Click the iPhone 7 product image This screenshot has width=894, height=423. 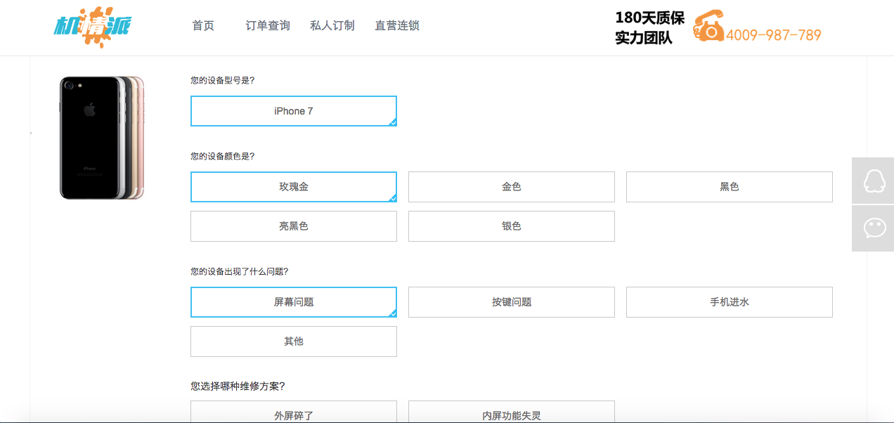click(x=101, y=138)
